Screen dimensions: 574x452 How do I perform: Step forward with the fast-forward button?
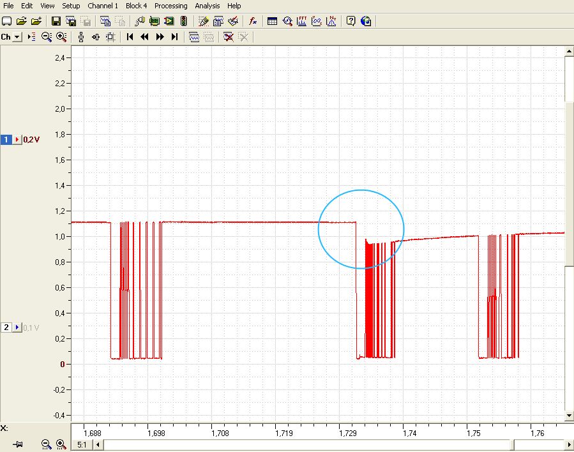160,36
